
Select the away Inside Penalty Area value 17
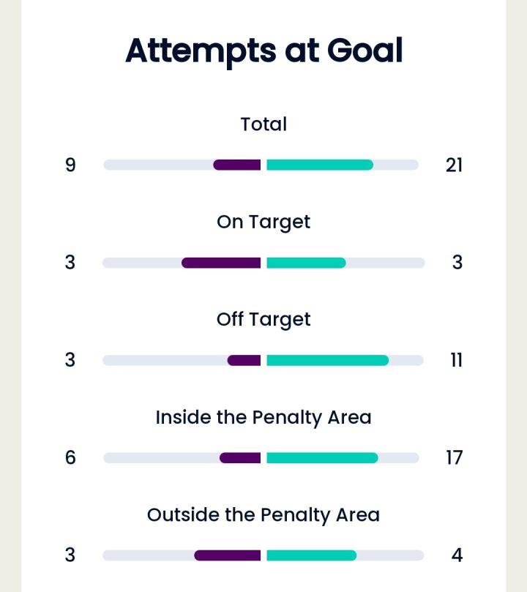[x=455, y=458]
